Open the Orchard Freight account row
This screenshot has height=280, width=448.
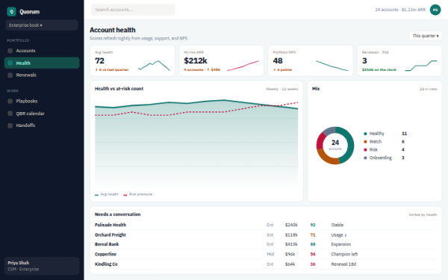(266, 235)
